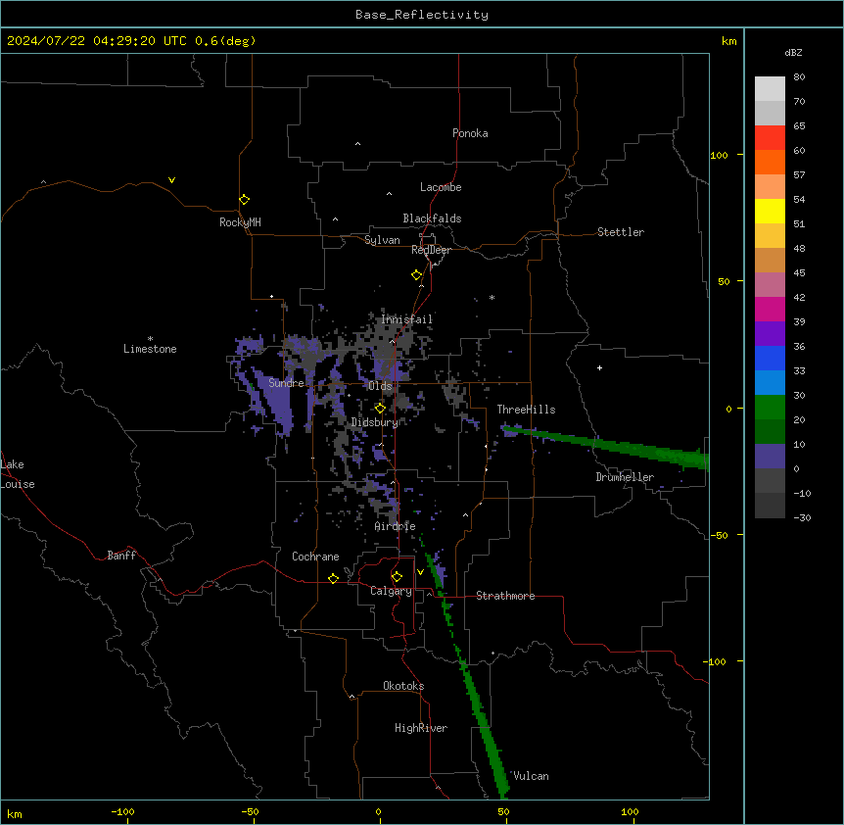This screenshot has width=844, height=825.
Task: Pick the orange 60–57 dBZ legend swatch
Action: click(x=770, y=162)
